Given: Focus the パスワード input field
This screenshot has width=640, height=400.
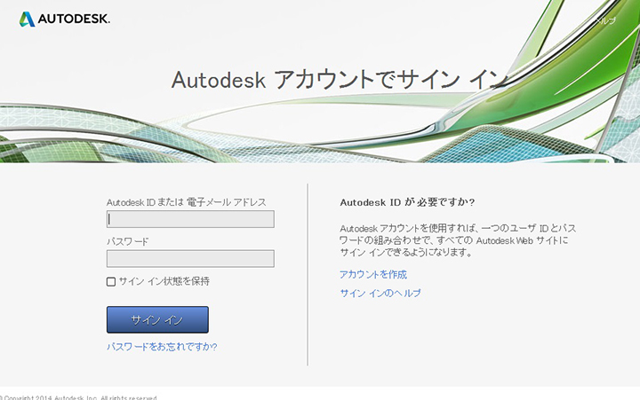Looking at the screenshot, I should pyautogui.click(x=190, y=259).
